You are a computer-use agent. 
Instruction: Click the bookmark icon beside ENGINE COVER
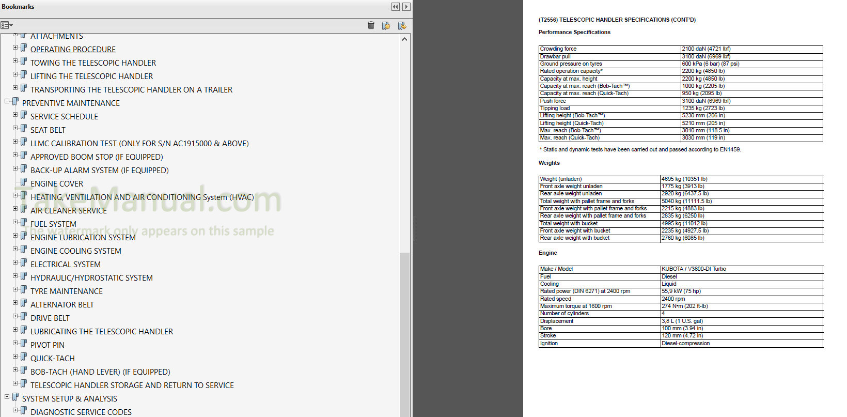(24, 182)
